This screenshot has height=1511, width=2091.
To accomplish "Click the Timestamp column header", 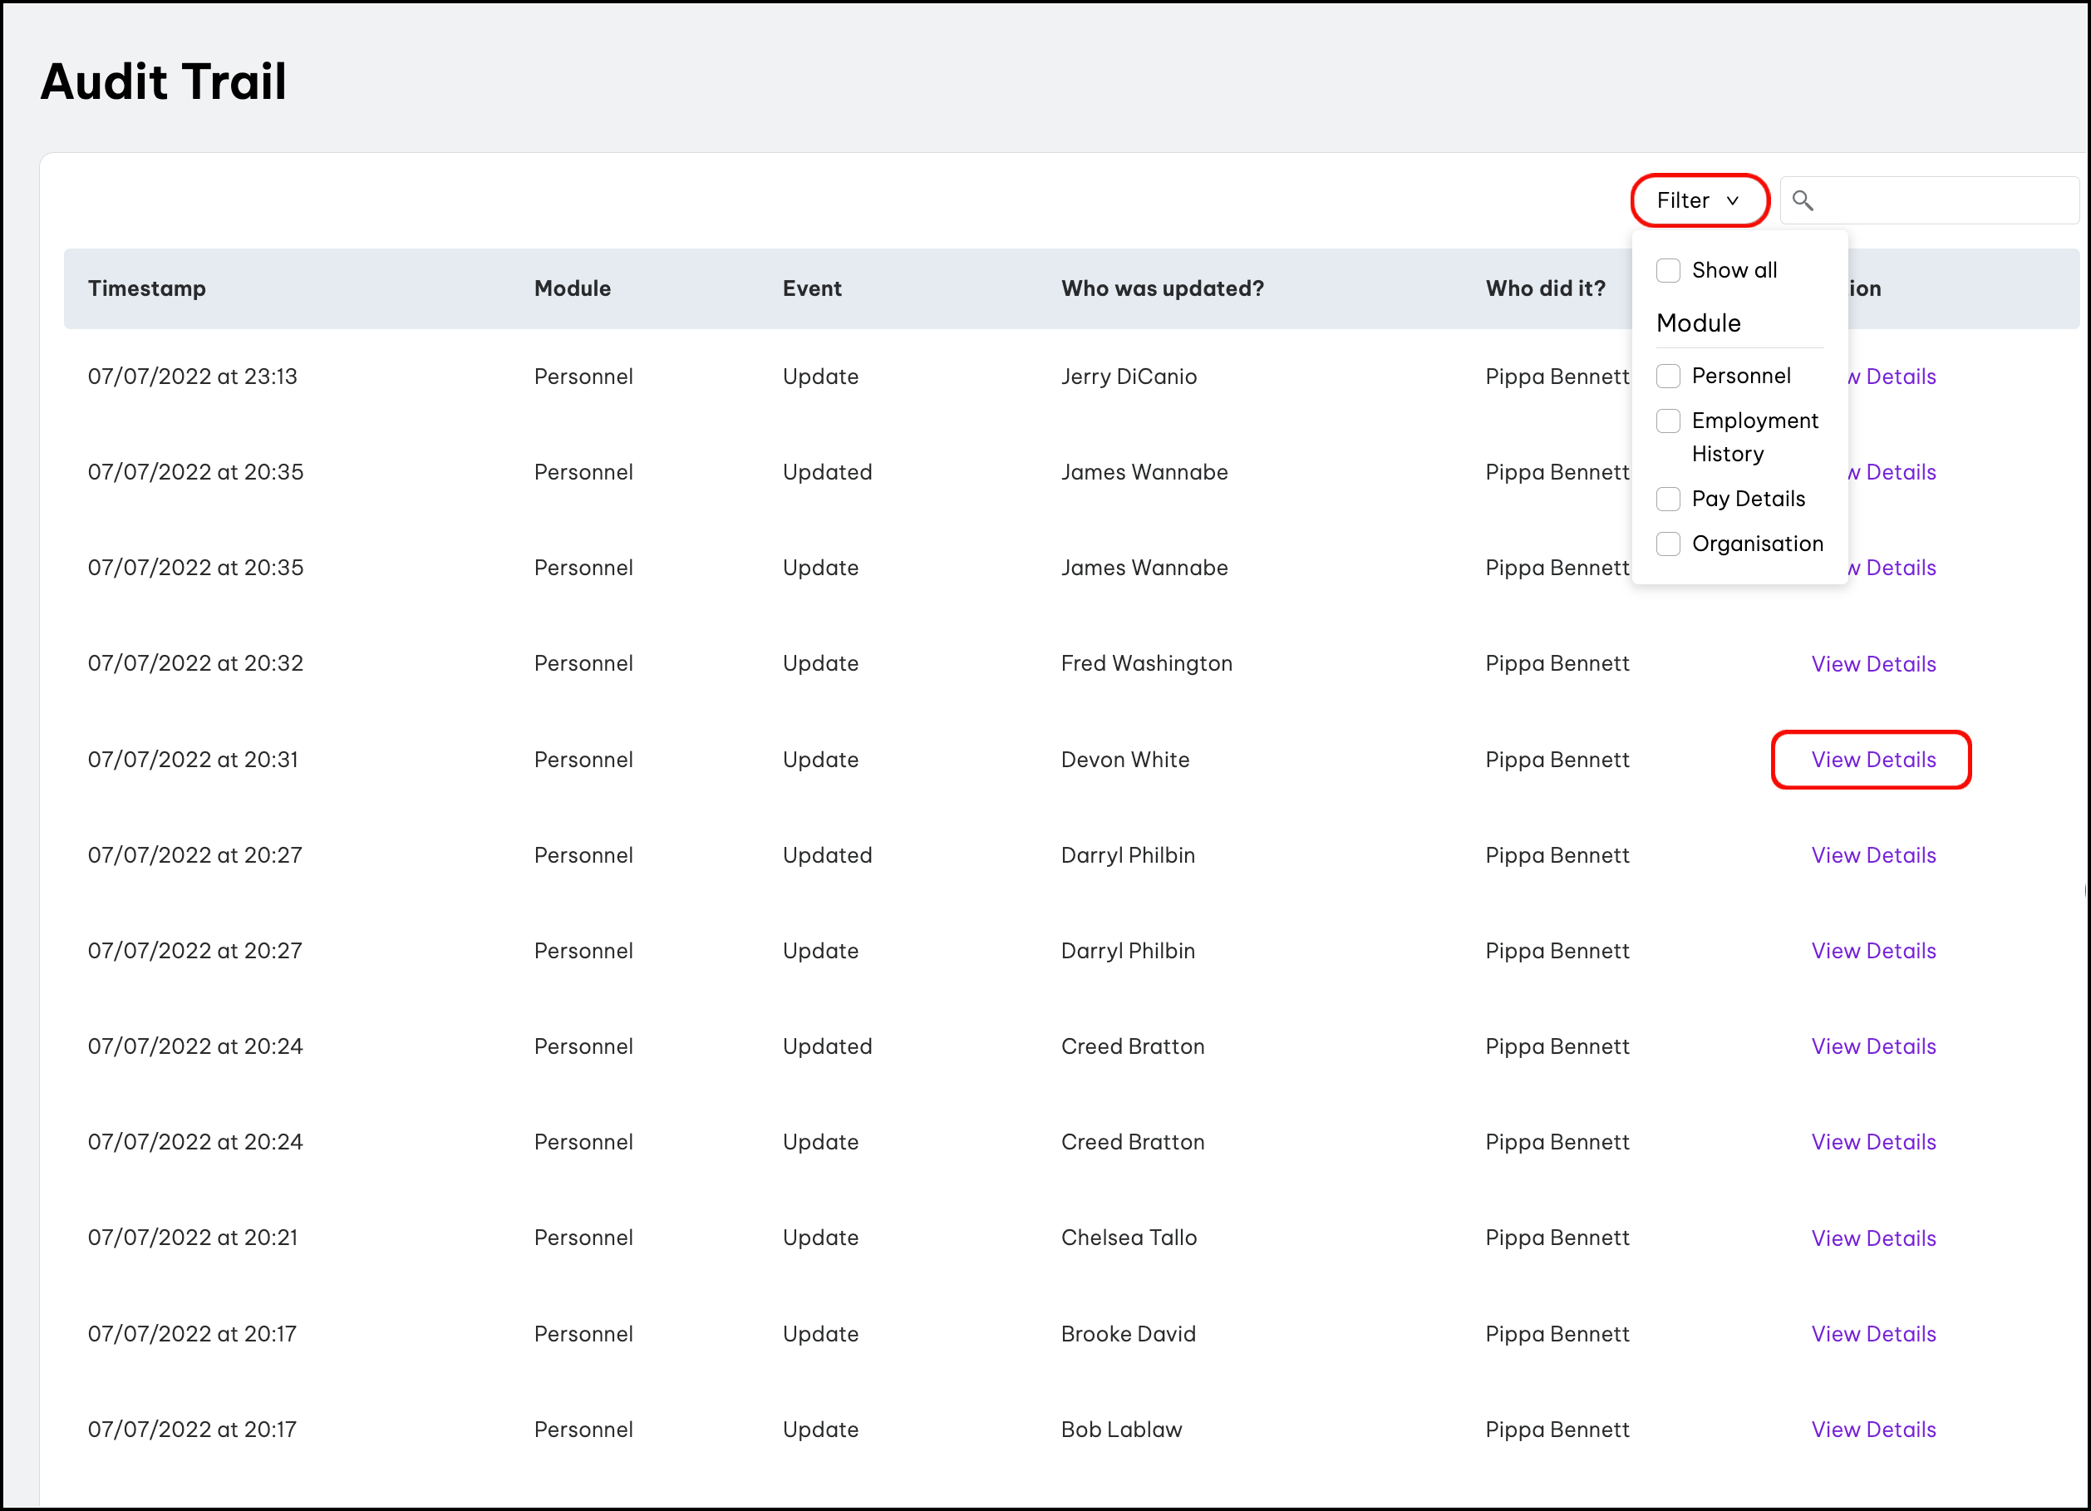I will [146, 288].
